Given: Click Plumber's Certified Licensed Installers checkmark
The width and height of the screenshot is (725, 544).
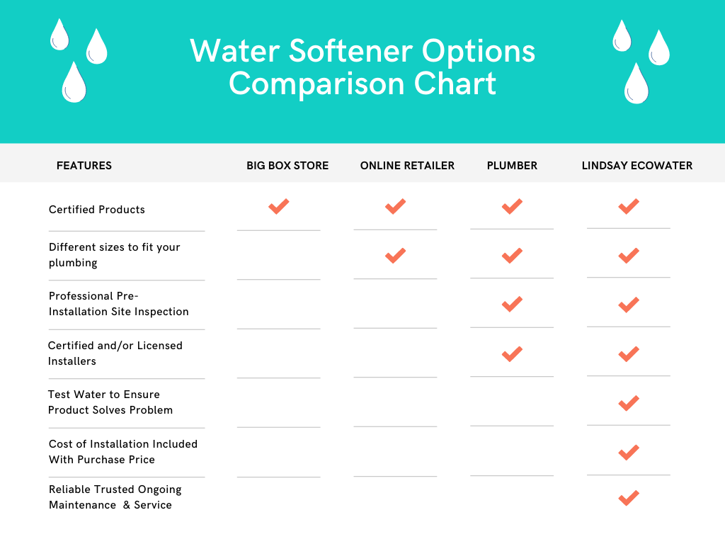Looking at the screenshot, I should pos(512,354).
